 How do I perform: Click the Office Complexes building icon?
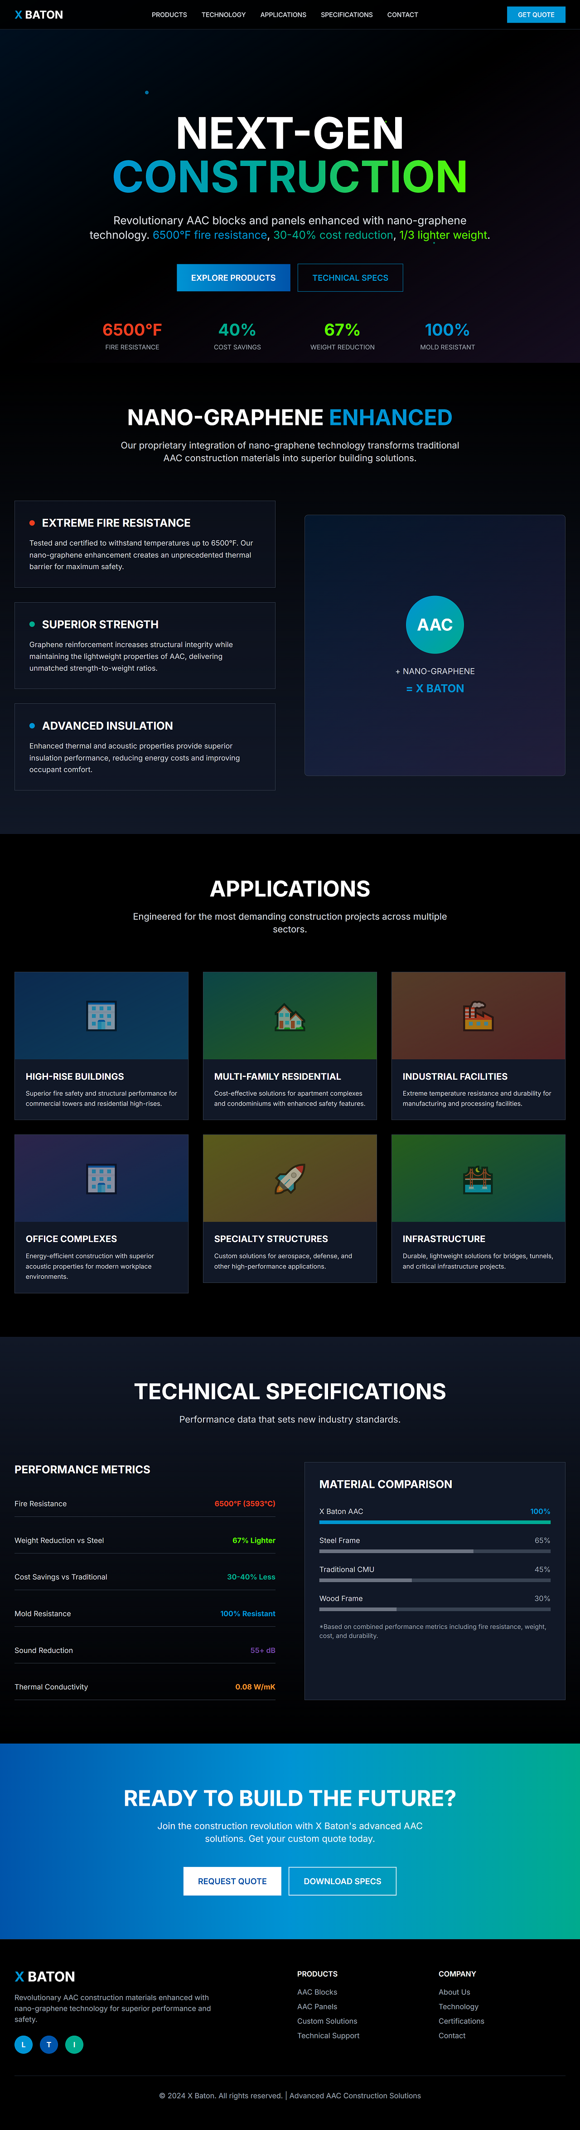[x=101, y=1178]
